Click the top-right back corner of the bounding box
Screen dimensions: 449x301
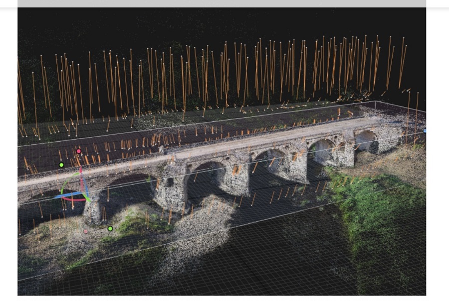375,102
